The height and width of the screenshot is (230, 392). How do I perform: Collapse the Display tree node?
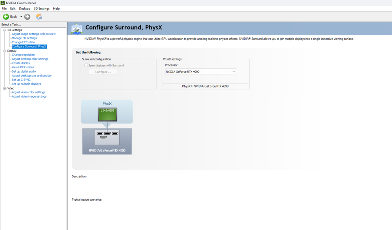(x=4, y=51)
